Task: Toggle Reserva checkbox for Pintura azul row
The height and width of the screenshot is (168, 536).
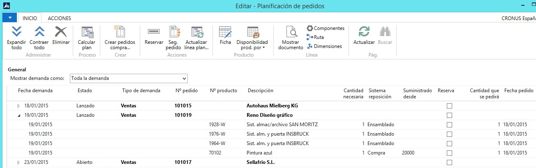Action: 449,153
